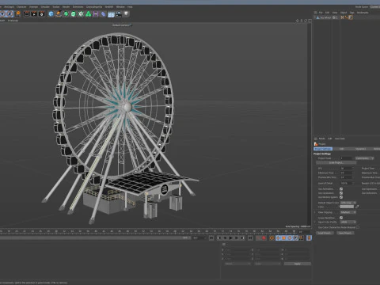The image size is (380, 285).
Task: Click the Project Scale value field
Action: [346, 158]
